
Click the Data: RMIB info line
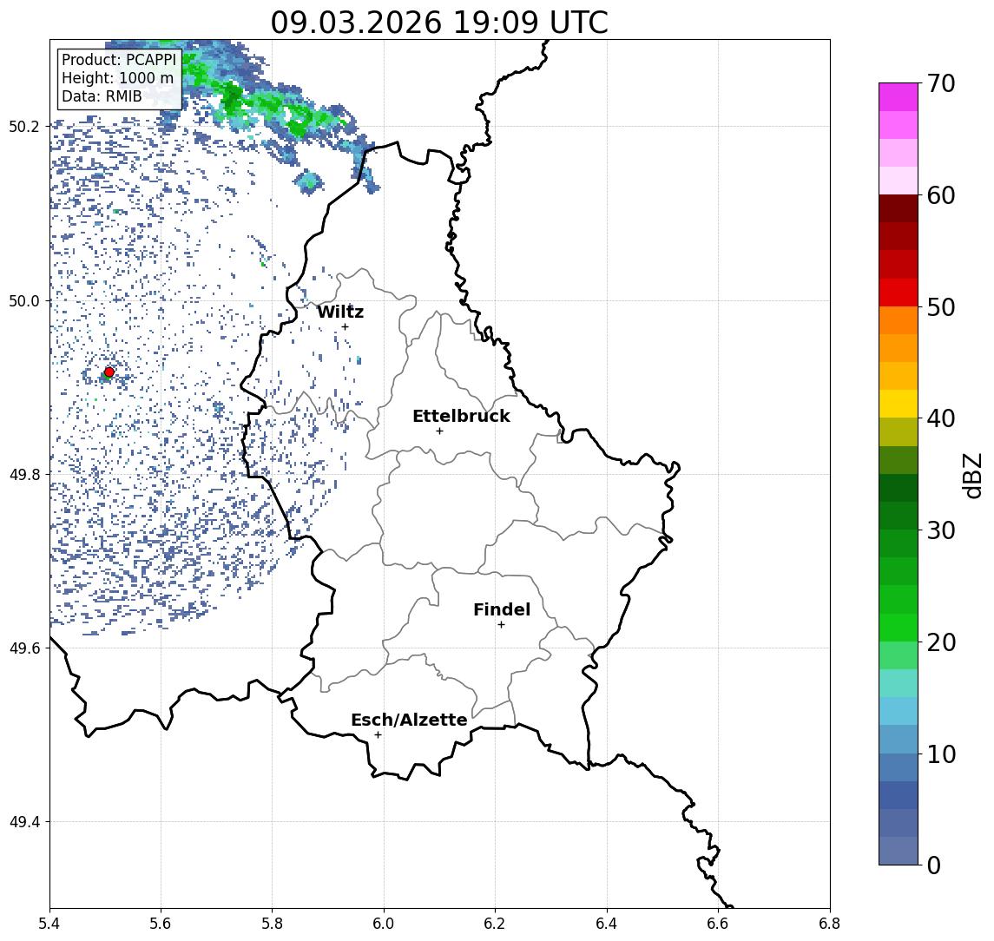click(x=102, y=96)
